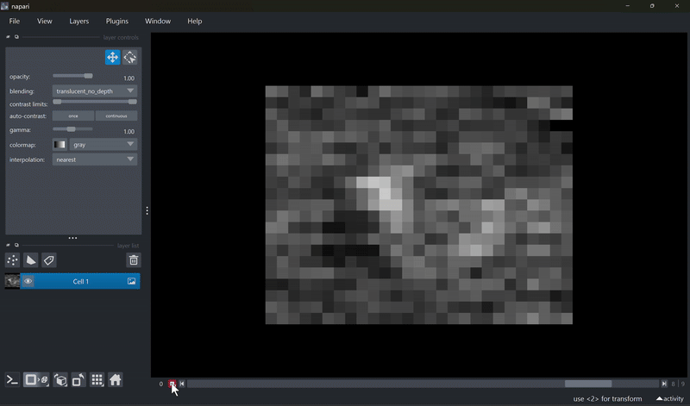690x406 pixels.
Task: Open the colormap gray dropdown
Action: tap(103, 144)
